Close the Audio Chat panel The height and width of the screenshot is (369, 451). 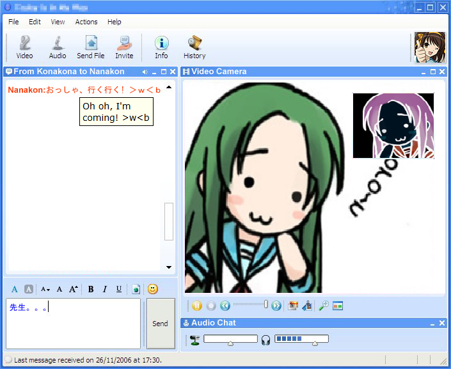tap(442, 323)
